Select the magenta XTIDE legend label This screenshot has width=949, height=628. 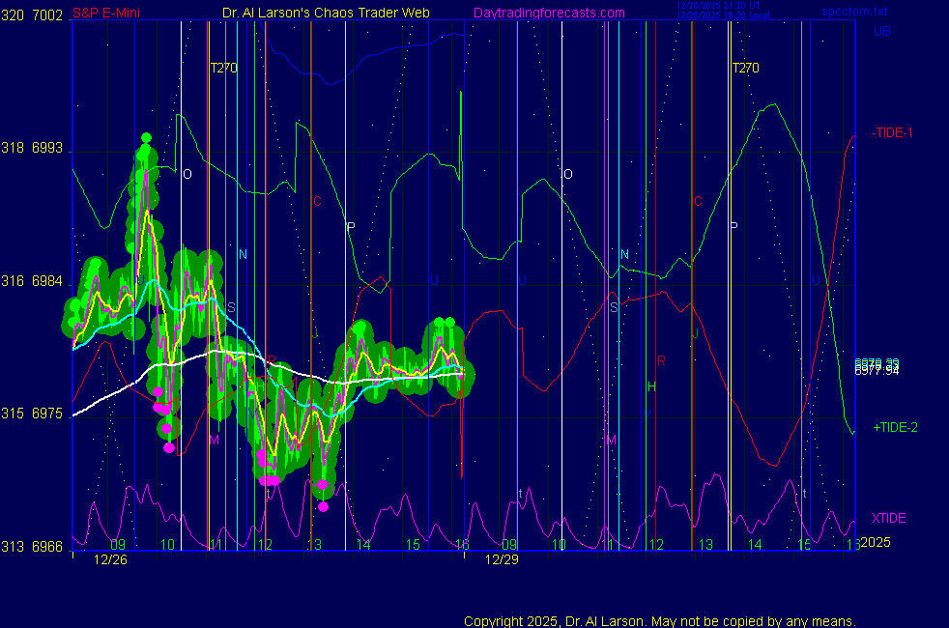coord(888,518)
